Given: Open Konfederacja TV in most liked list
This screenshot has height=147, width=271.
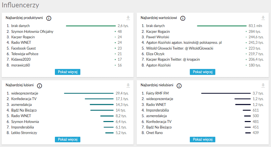Looking at the screenshot, I should [24, 99].
